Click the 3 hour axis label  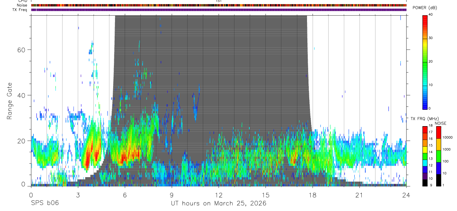[78, 195]
